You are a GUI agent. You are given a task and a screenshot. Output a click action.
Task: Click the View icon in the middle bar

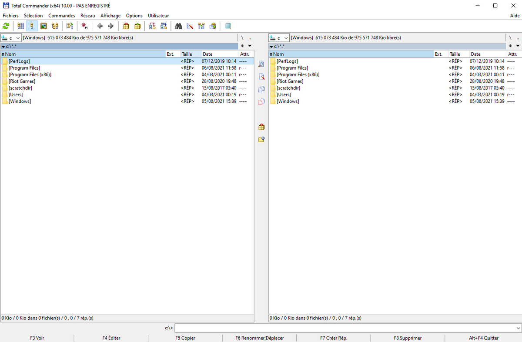[261, 64]
